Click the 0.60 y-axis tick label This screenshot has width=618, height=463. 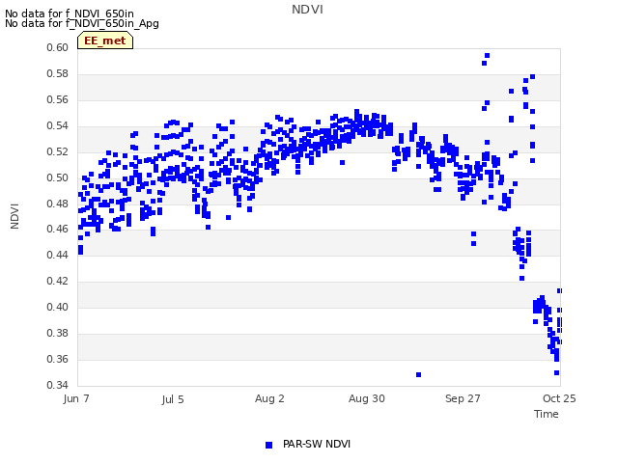[58, 47]
